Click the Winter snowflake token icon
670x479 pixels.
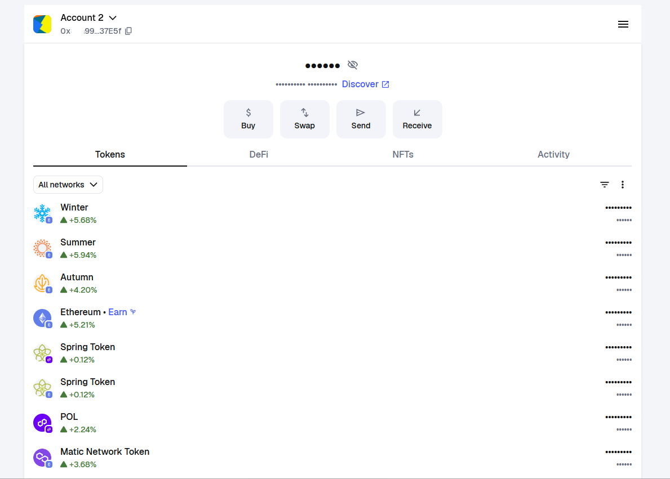(x=42, y=213)
